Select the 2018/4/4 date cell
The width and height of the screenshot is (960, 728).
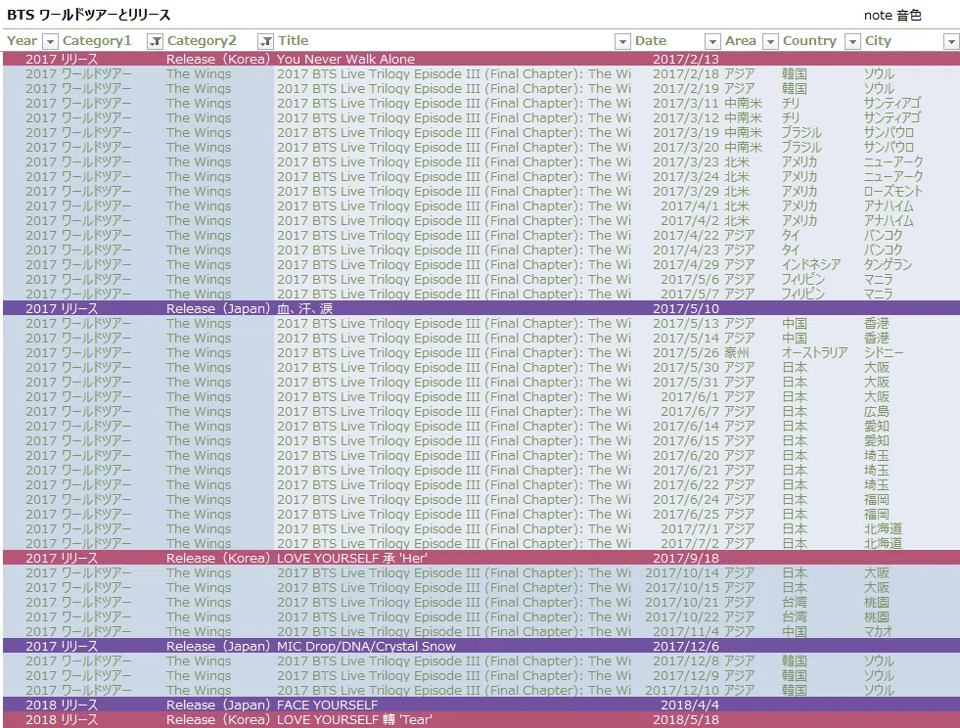690,705
